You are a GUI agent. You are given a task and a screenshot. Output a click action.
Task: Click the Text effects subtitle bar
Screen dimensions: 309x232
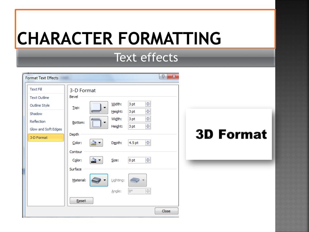(x=146, y=57)
